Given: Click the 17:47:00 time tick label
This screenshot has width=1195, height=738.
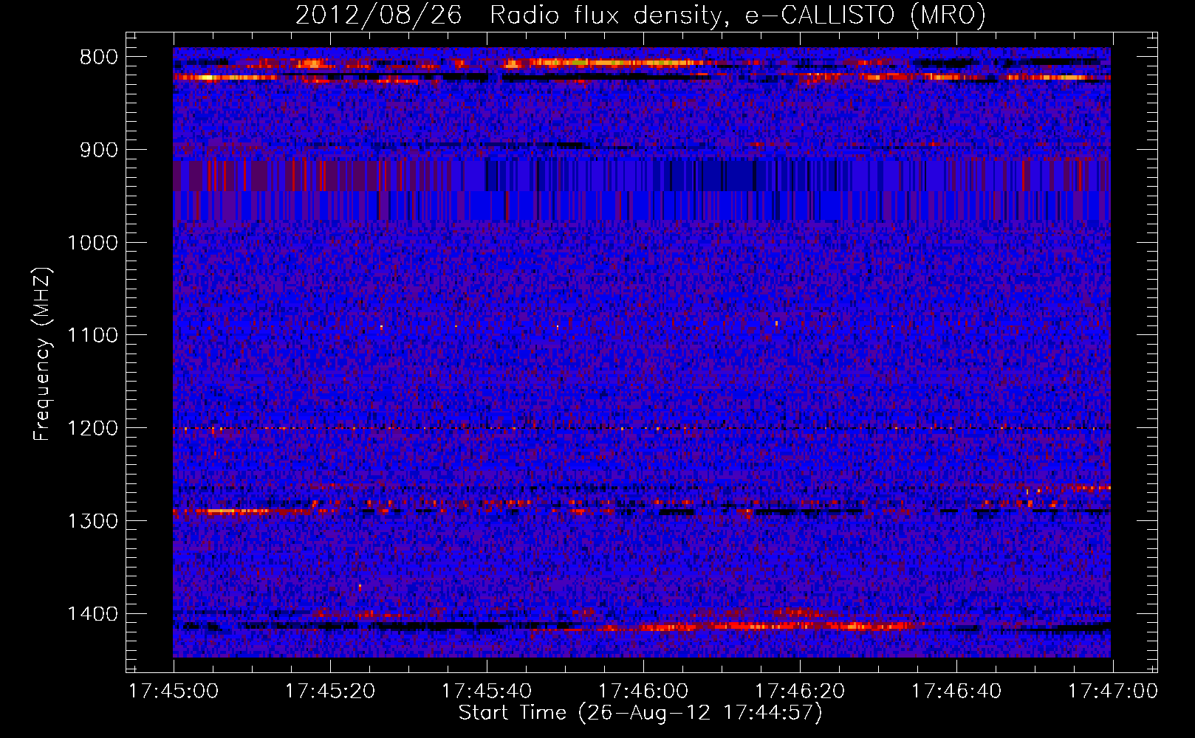Looking at the screenshot, I should [x=1113, y=692].
